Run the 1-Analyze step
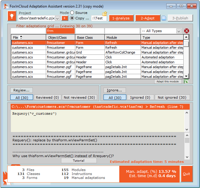 tap(121, 18)
